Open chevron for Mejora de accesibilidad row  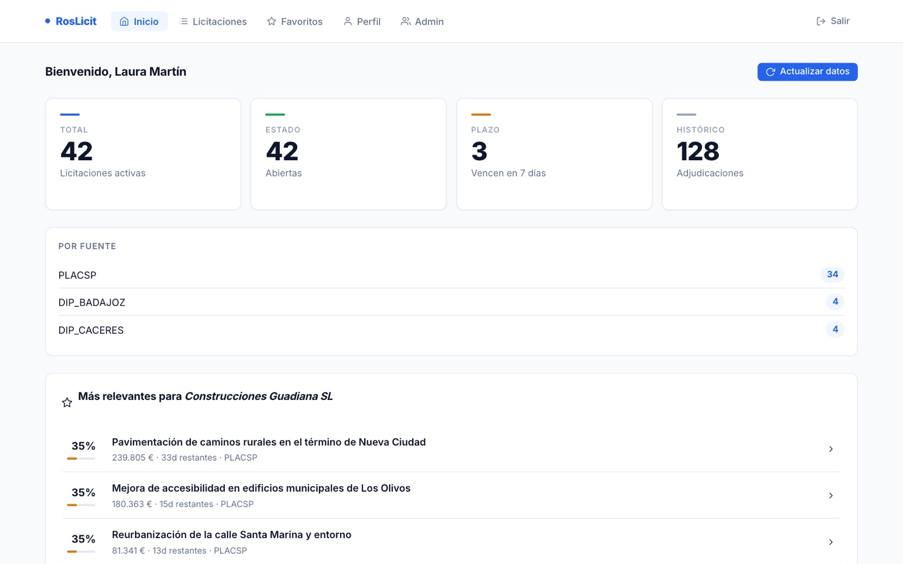[831, 496]
